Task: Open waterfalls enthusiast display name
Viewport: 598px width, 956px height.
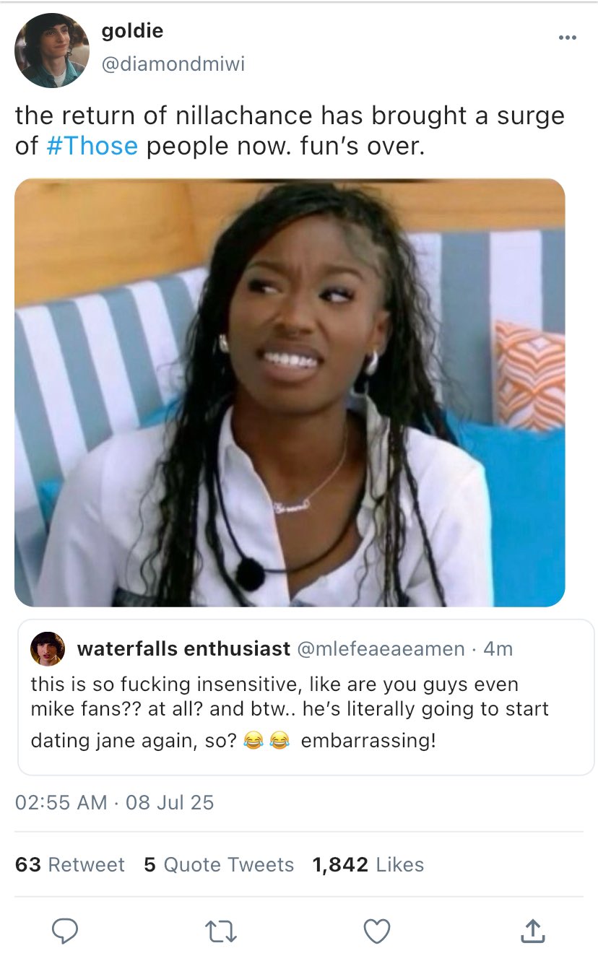Action: tap(183, 648)
